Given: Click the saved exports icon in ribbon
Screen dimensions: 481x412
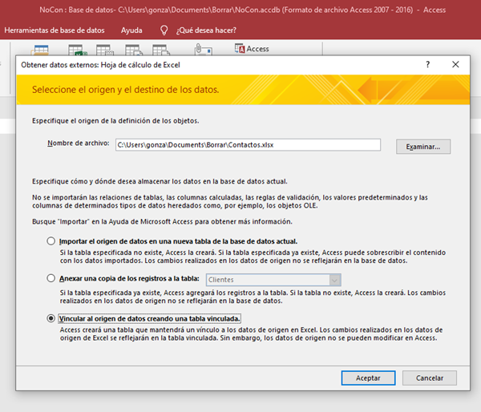Looking at the screenshot, I should coord(41,50).
